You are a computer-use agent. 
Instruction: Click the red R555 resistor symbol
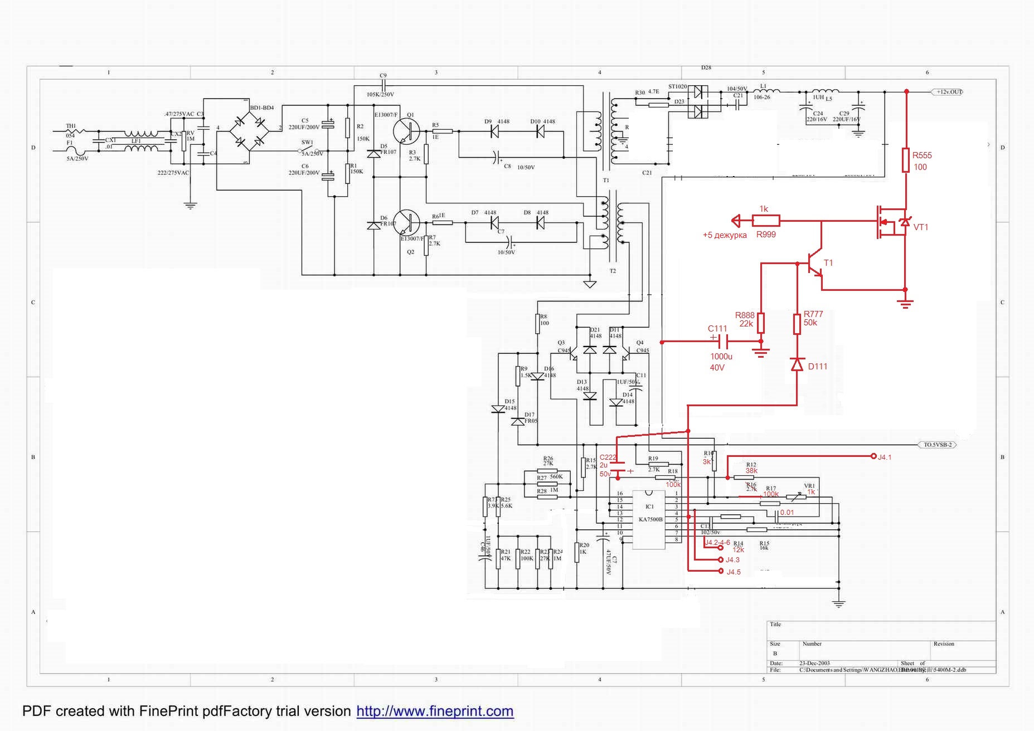pos(906,160)
